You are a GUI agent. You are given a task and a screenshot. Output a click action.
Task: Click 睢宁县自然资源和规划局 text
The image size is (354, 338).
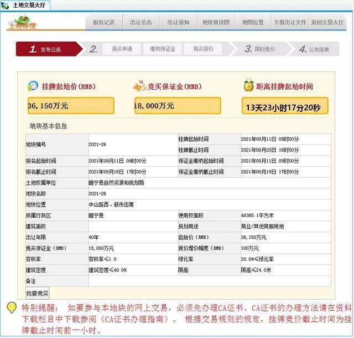tap(116, 182)
